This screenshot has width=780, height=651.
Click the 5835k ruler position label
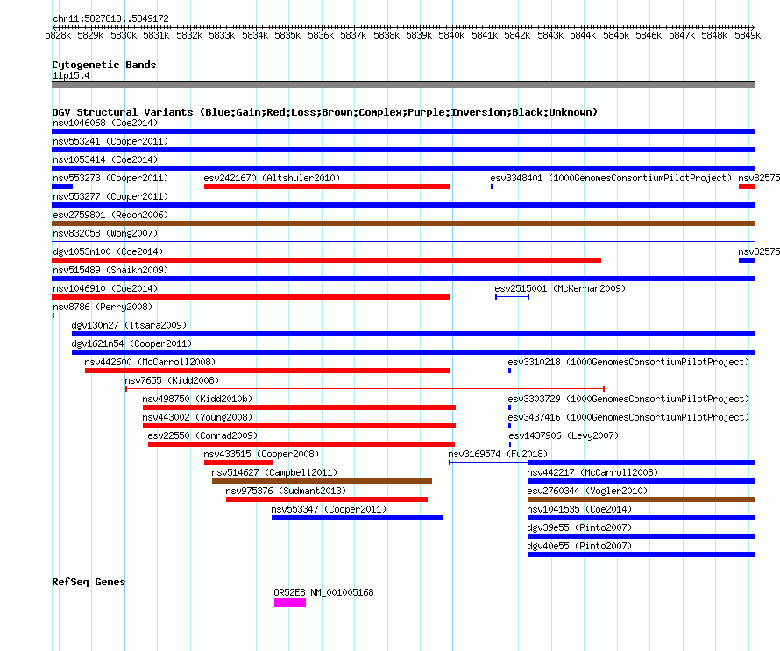click(287, 35)
